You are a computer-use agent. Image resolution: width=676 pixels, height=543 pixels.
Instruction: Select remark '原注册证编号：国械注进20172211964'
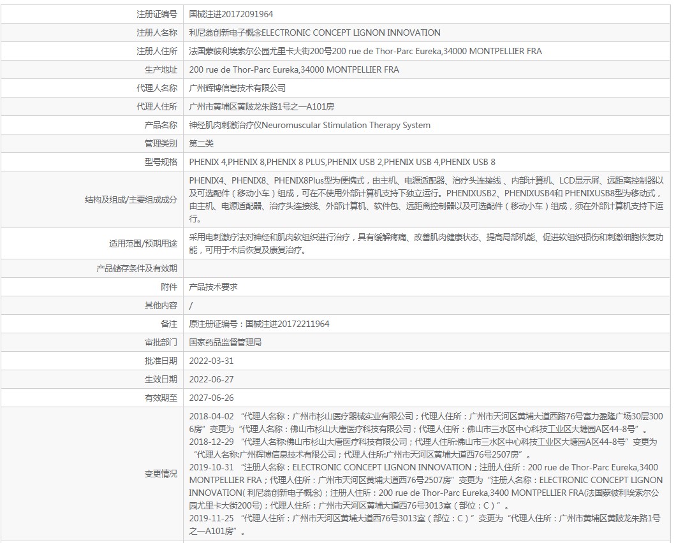coord(259,324)
